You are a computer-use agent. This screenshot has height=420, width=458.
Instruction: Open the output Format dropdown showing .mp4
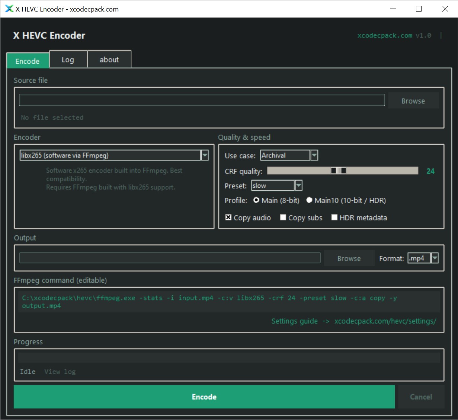(435, 258)
